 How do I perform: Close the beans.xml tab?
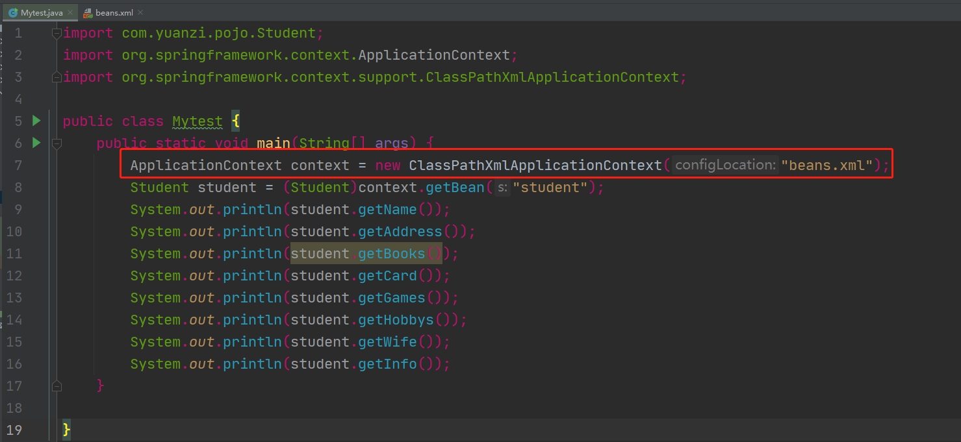pyautogui.click(x=141, y=12)
